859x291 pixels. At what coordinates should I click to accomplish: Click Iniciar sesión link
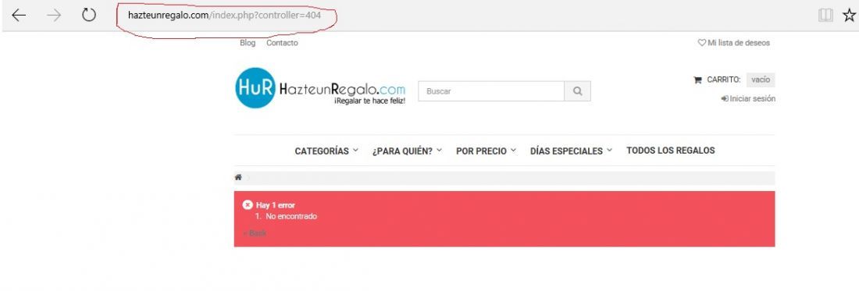pos(748,99)
